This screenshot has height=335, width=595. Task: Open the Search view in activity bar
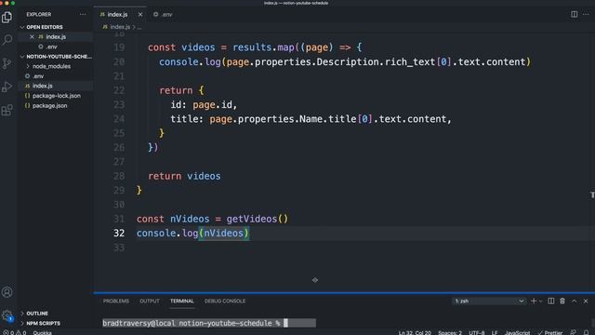click(x=7, y=39)
